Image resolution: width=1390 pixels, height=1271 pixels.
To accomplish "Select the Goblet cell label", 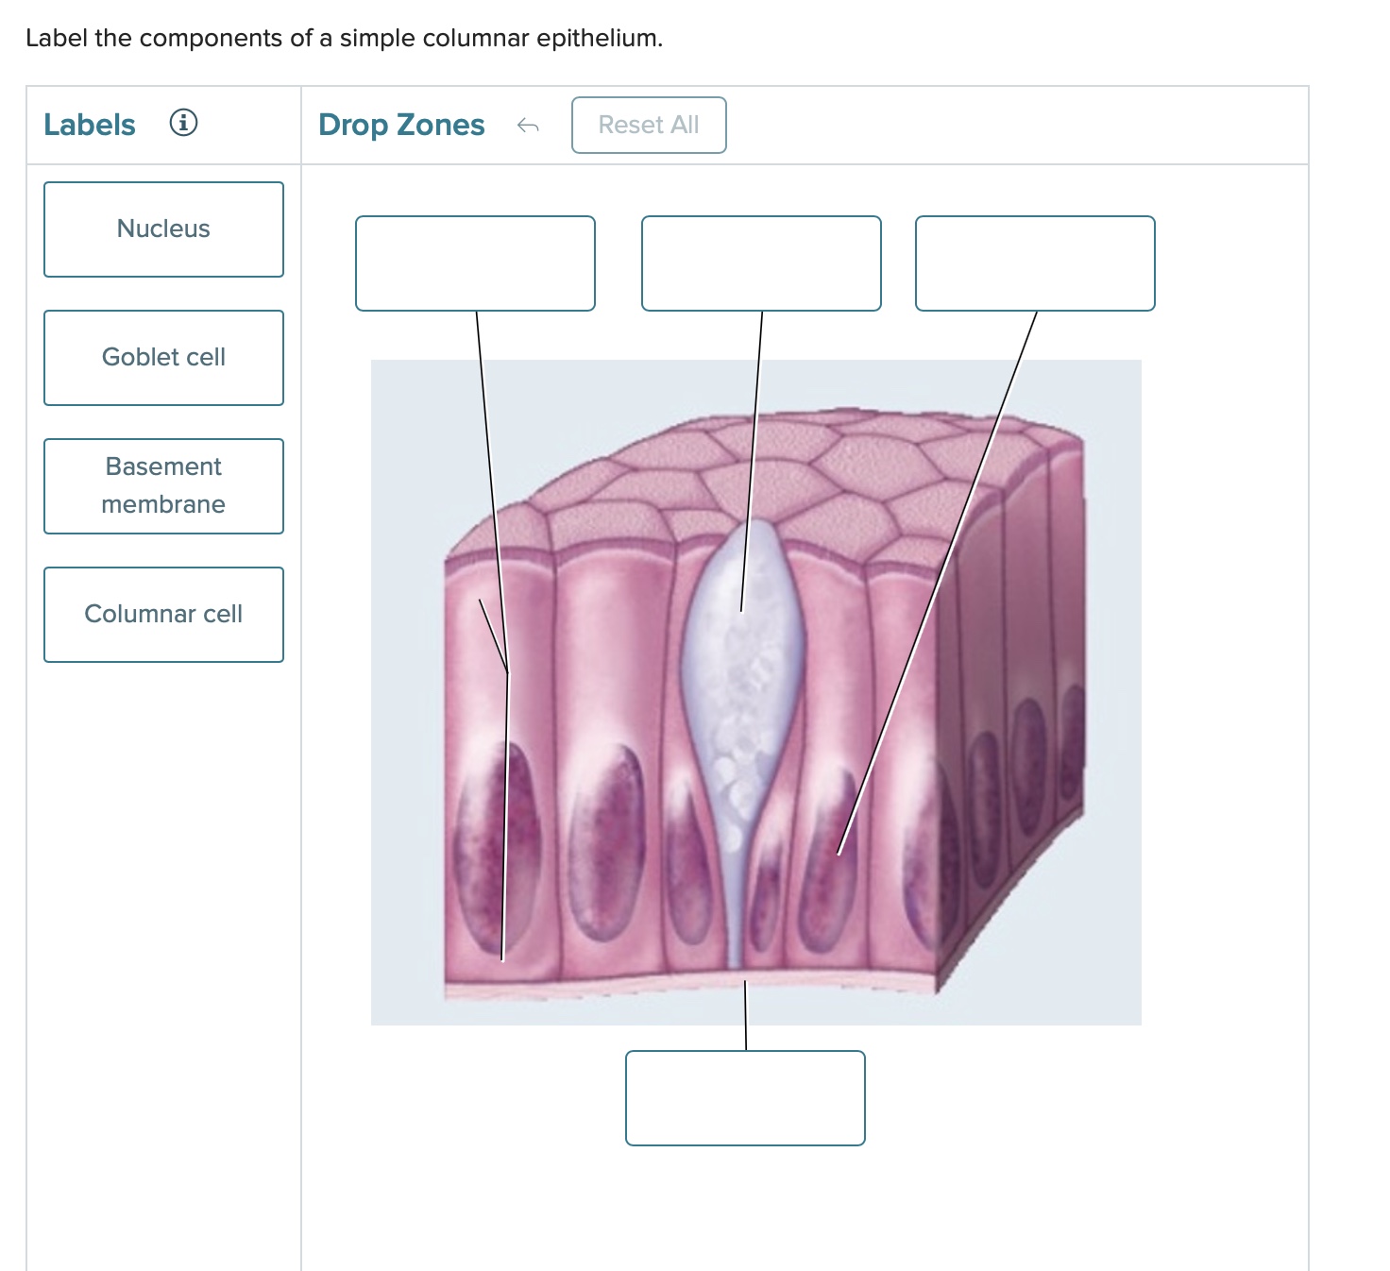I will 162,357.
